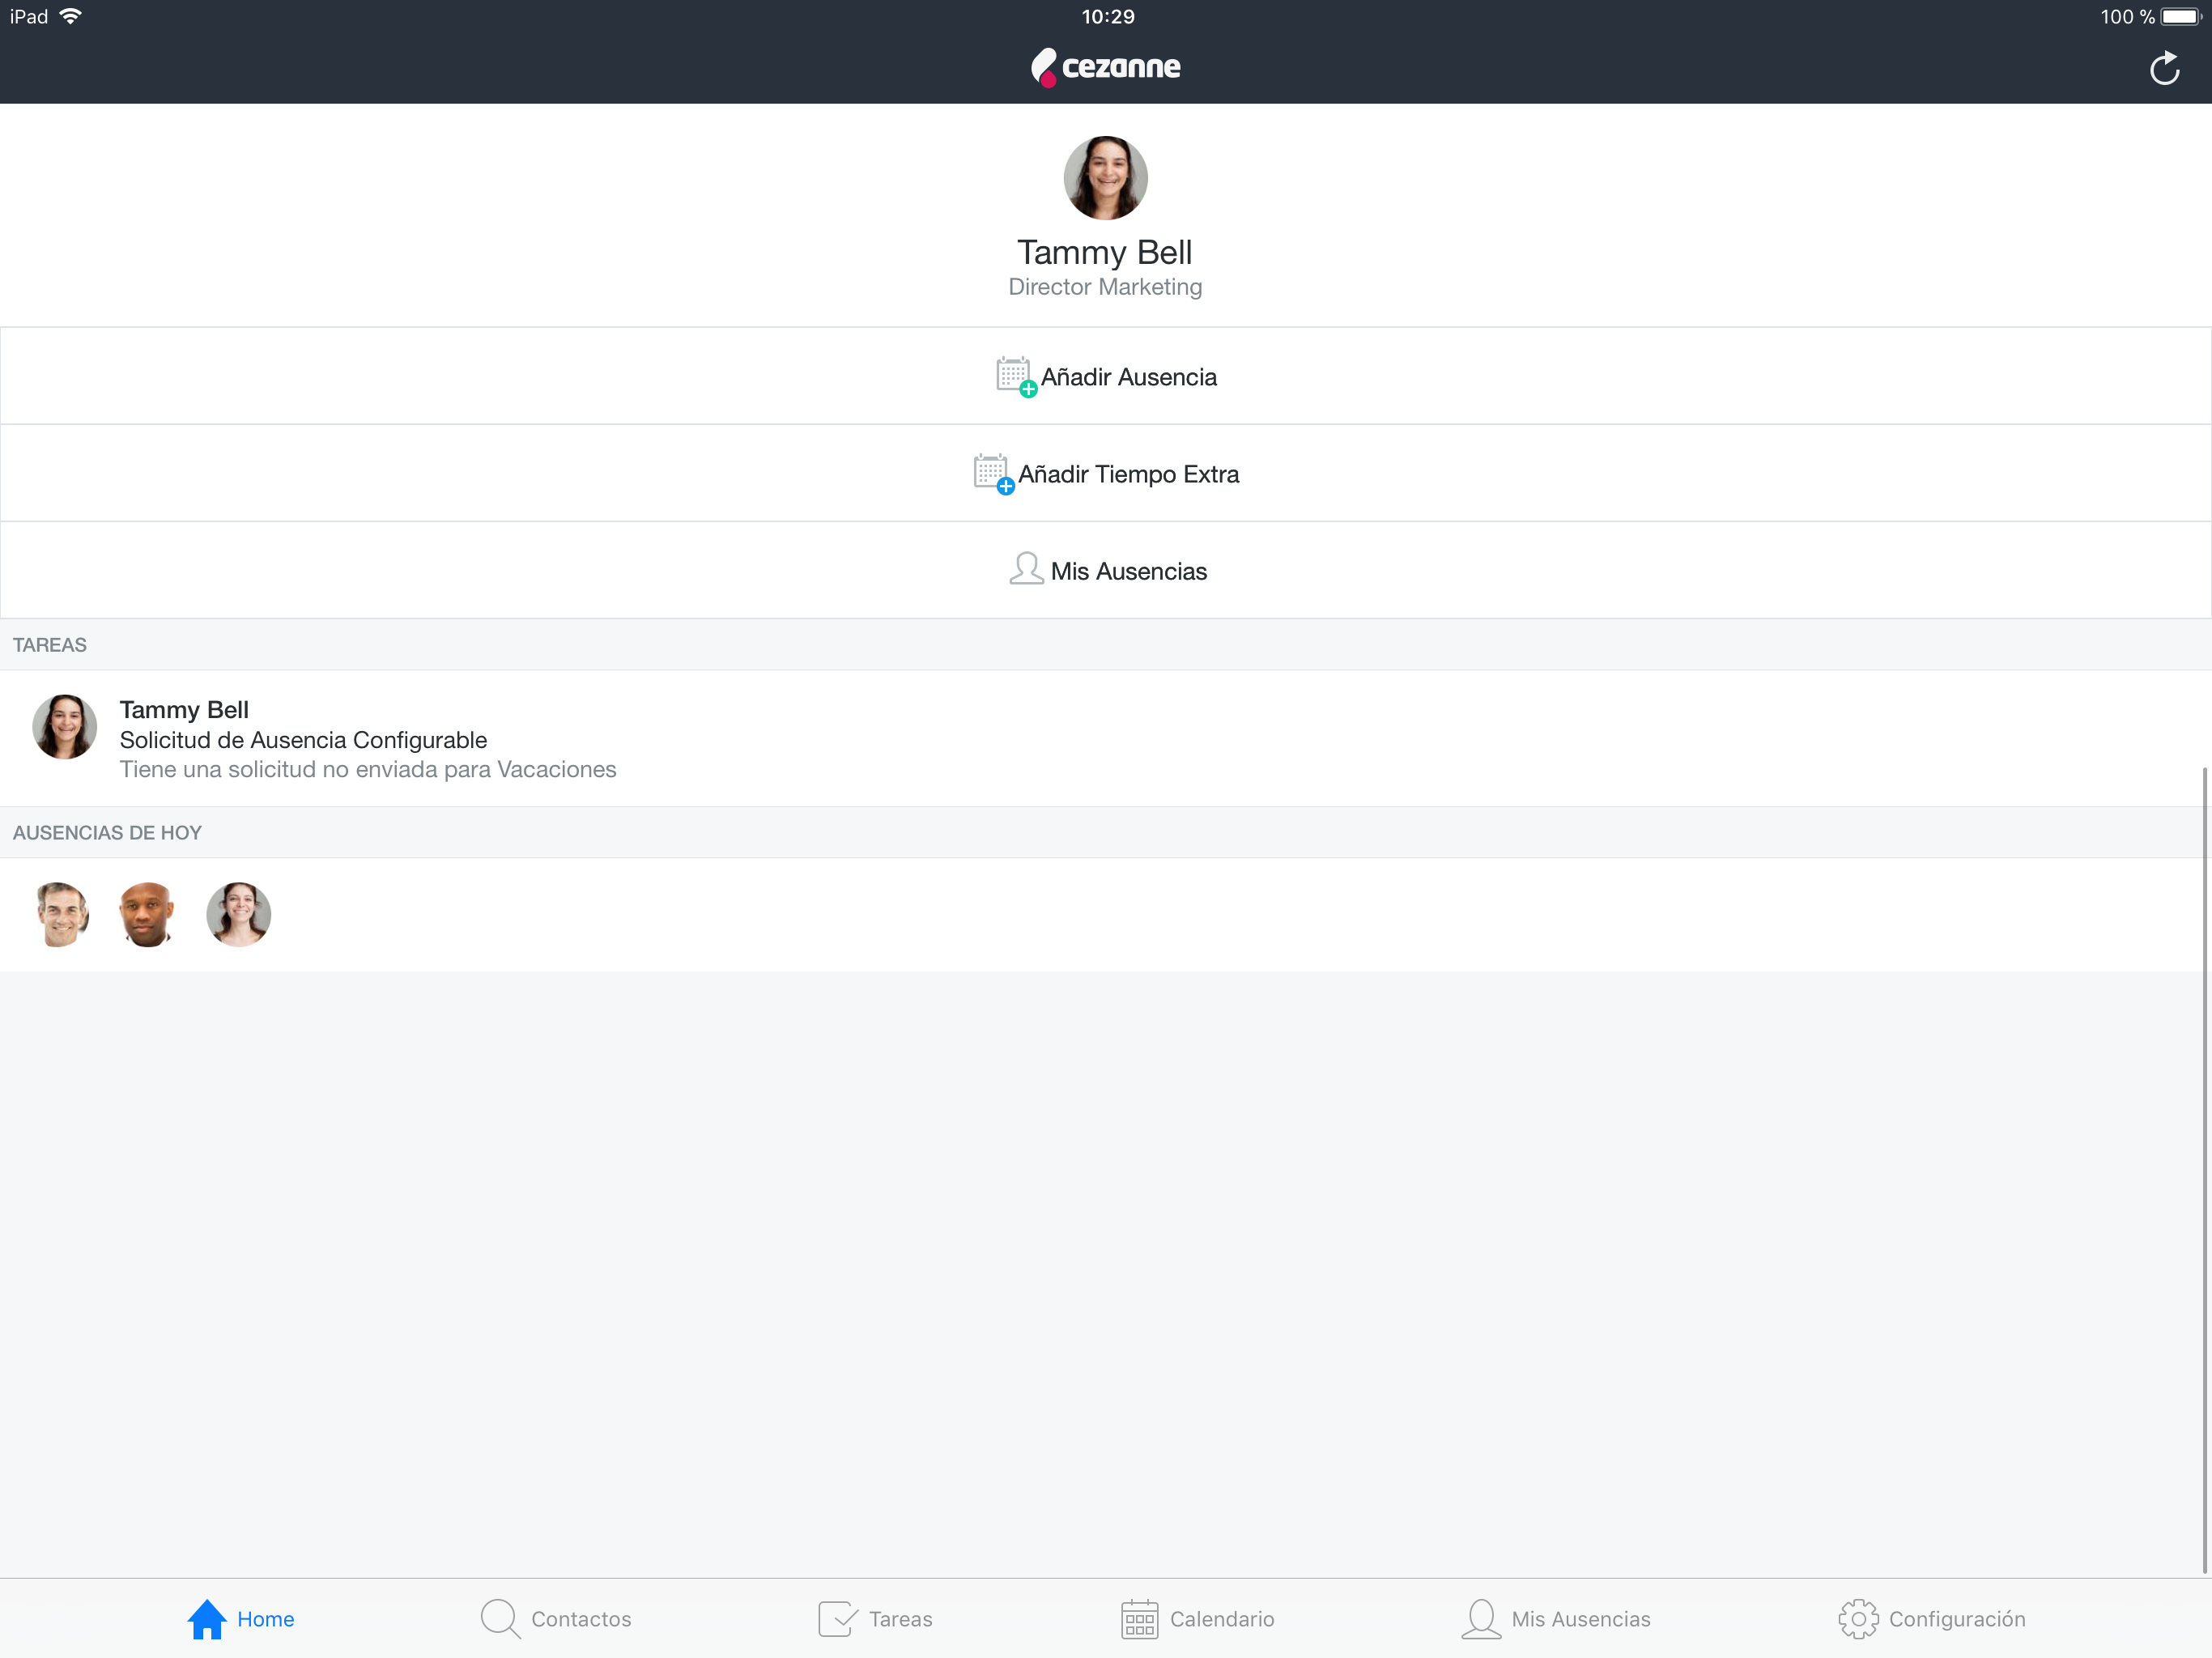
Task: Tap the person icon beside Mis Ausencias row
Action: (x=1026, y=569)
